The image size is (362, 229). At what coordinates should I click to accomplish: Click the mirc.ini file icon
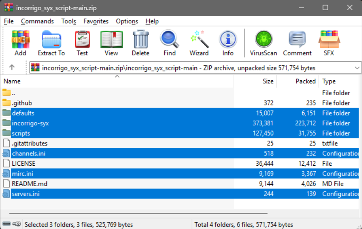(x=6, y=173)
